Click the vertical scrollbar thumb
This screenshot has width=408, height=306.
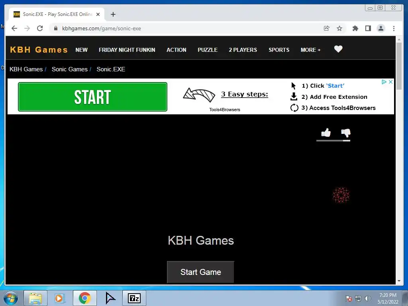pyautogui.click(x=399, y=66)
